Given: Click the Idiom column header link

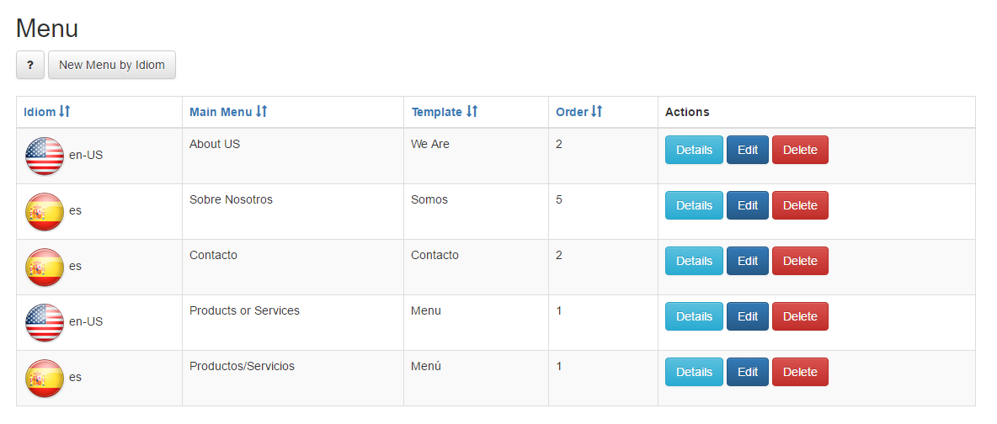Looking at the screenshot, I should click(40, 112).
